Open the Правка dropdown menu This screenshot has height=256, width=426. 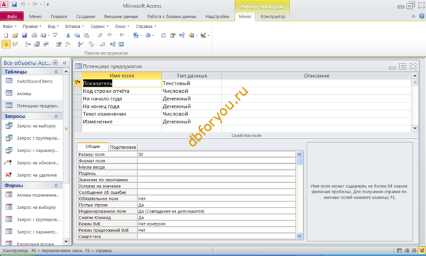tap(32, 27)
